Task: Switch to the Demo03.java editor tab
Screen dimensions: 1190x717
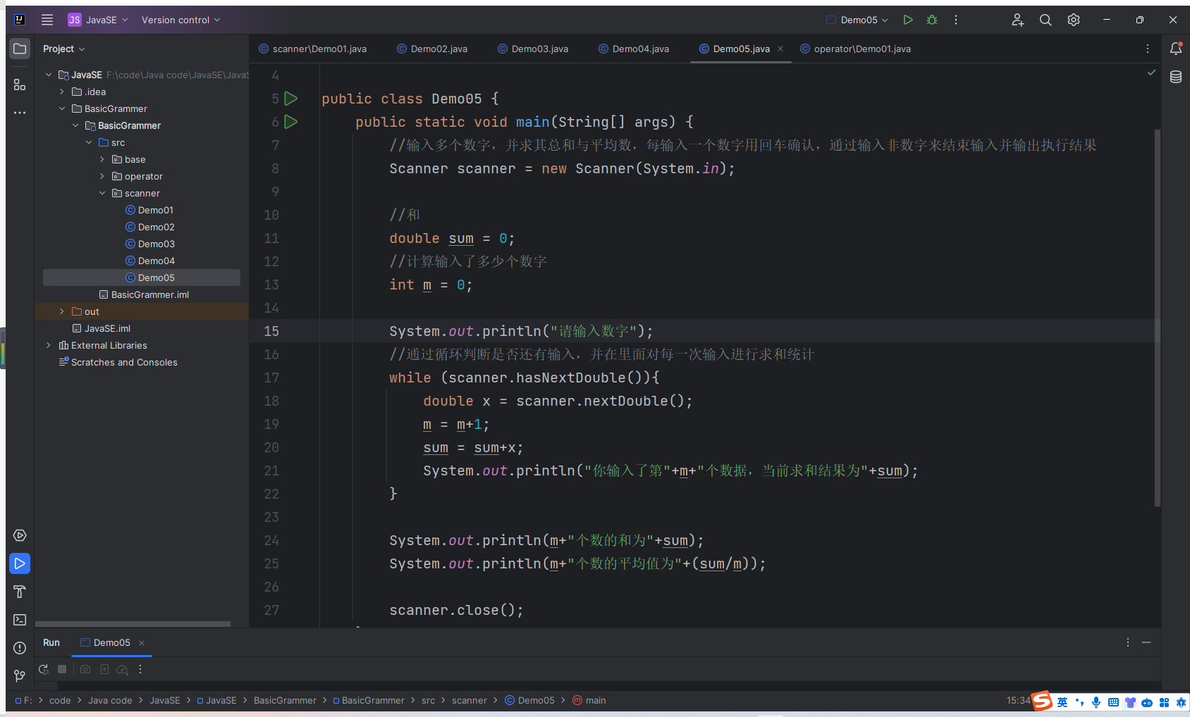Action: tap(539, 49)
